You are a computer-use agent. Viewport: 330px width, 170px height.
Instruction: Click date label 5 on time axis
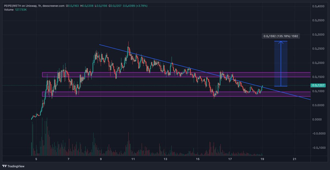coord(36,159)
